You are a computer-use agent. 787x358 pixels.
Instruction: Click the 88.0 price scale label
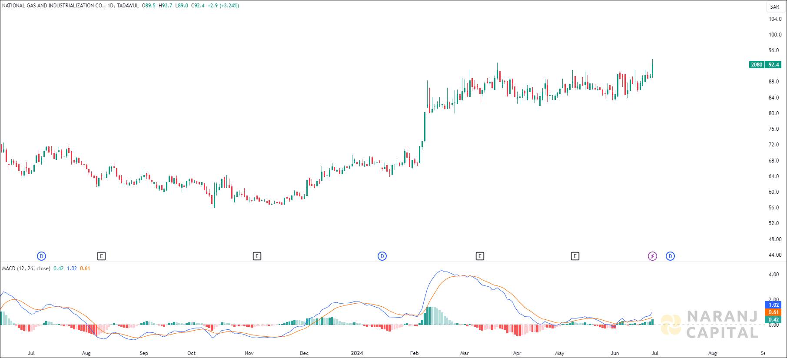click(x=774, y=82)
